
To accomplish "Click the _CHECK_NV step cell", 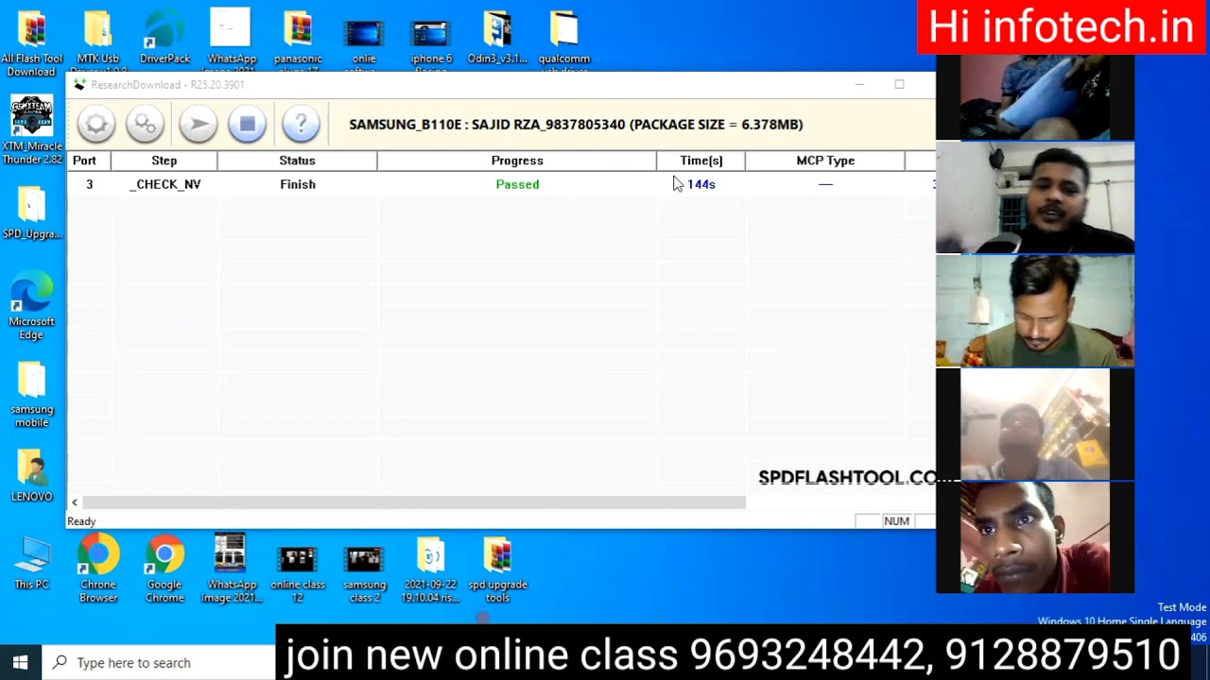I will pos(164,184).
